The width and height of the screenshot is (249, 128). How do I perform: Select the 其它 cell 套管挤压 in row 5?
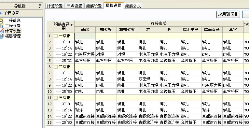pos(233,61)
